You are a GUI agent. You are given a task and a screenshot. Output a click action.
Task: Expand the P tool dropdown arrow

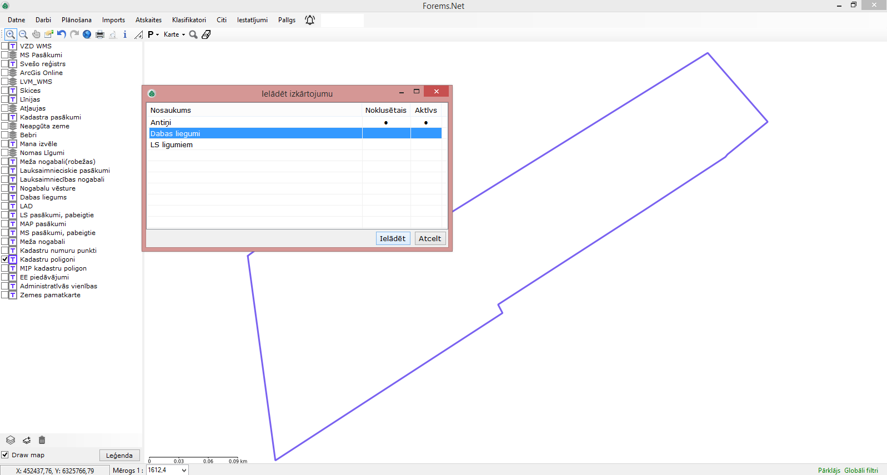point(158,34)
